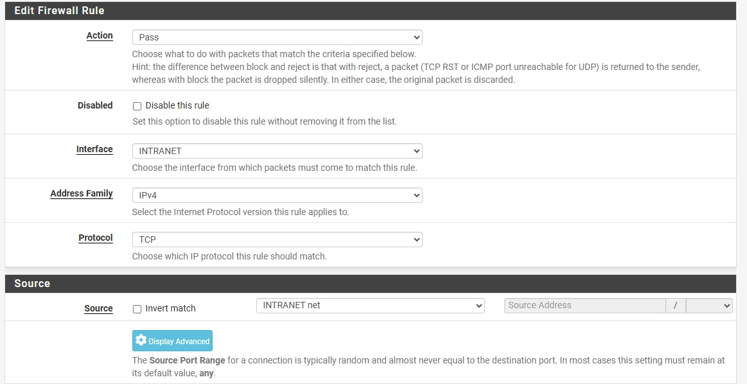
Task: Click the underlined Protocol field label
Action: pyautogui.click(x=96, y=238)
